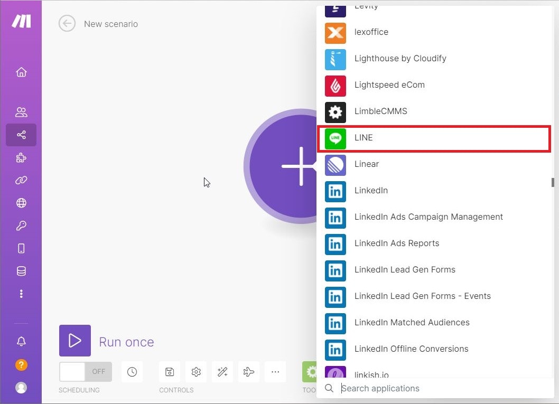
Task: Open the Templates puzzle piece icon
Action: point(21,157)
